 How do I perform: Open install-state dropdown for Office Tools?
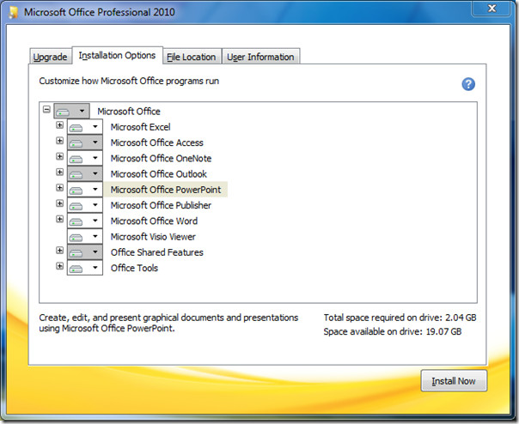point(85,268)
